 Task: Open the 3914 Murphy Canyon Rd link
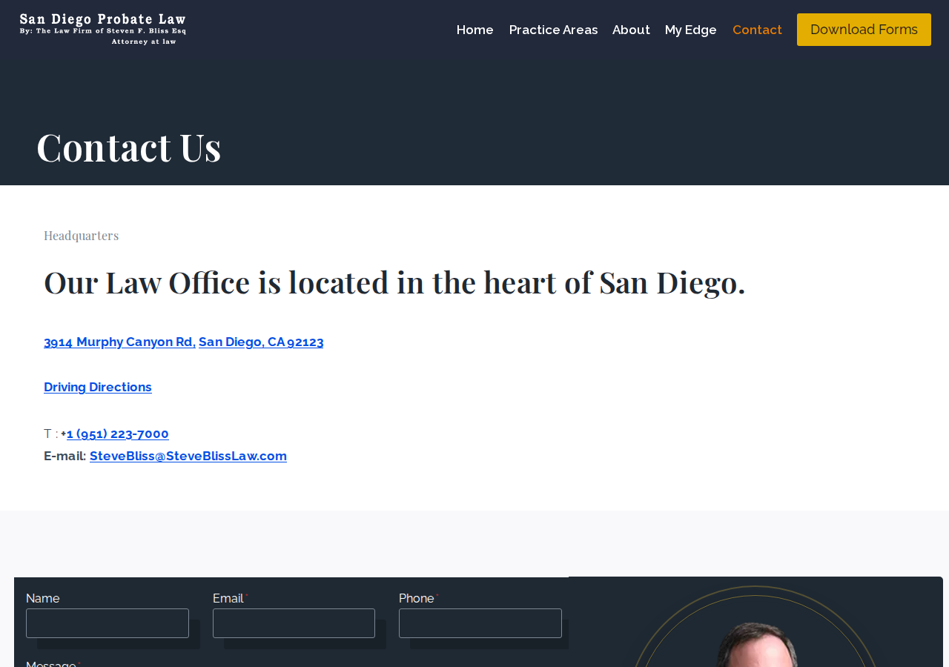click(119, 342)
